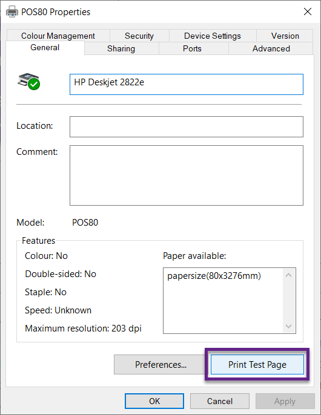
Task: Select the General tab
Action: (45, 48)
